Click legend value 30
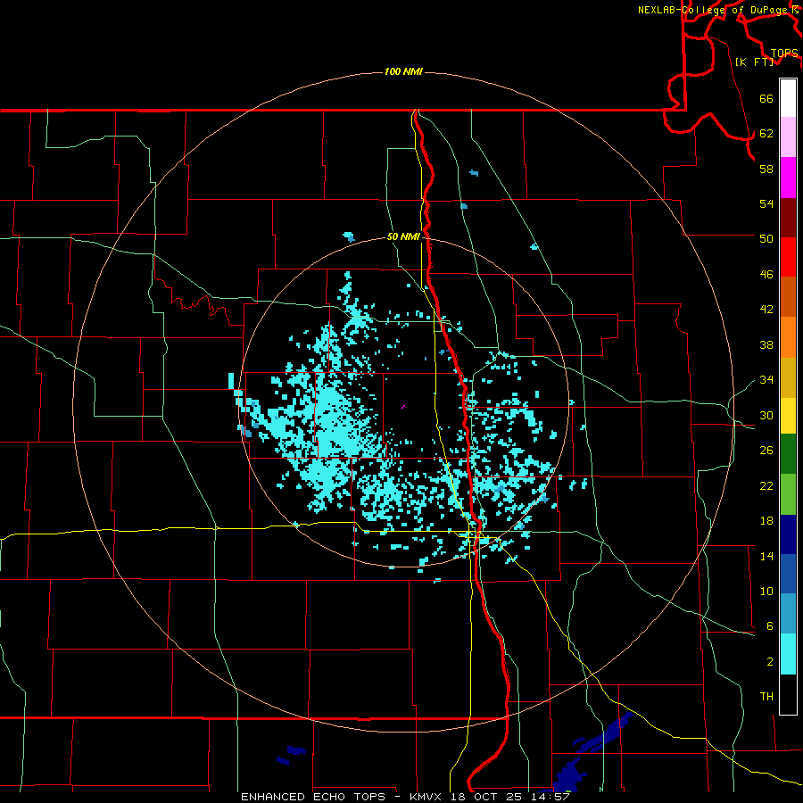The height and width of the screenshot is (803, 803). 766,415
